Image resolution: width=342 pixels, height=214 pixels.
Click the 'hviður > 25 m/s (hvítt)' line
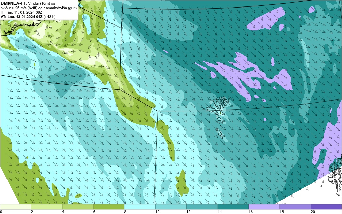point(19,8)
